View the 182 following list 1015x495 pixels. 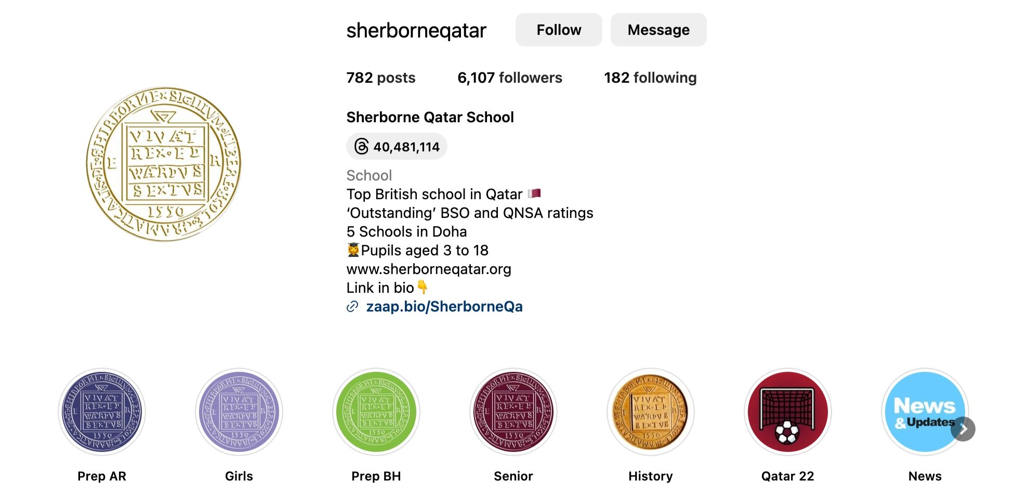(650, 78)
